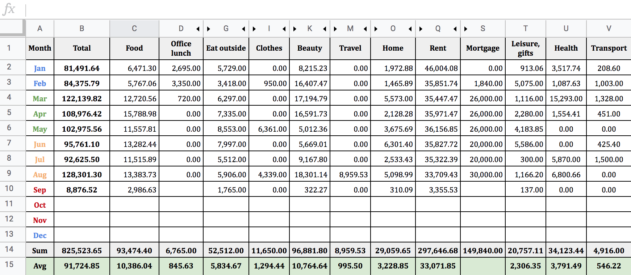This screenshot has height=275, width=631.
Task: Select the highlighted column C header
Action: tap(134, 29)
